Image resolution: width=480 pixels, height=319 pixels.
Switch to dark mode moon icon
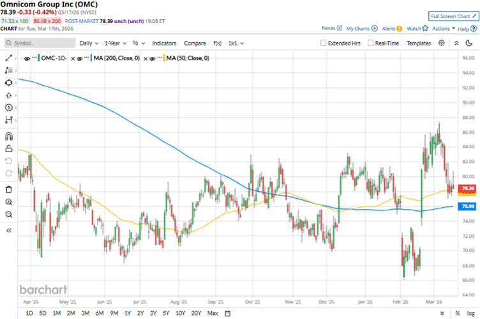coord(470,43)
